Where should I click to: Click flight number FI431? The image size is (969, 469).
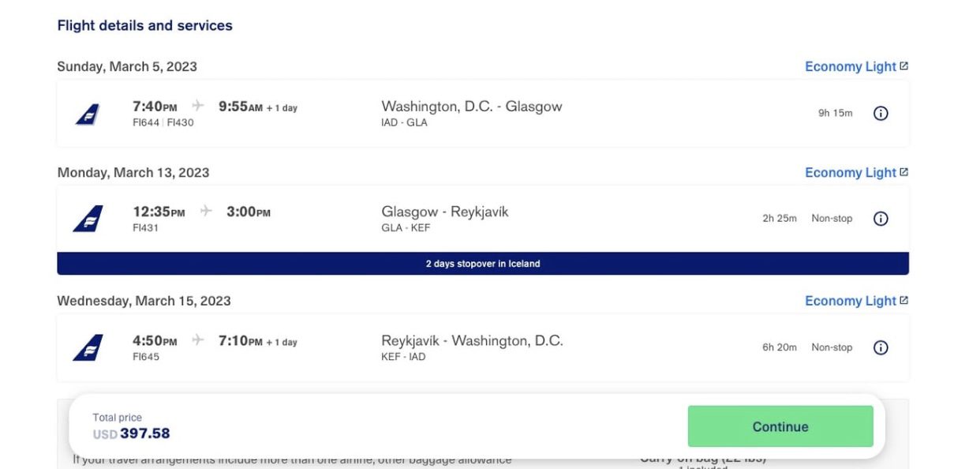coord(147,228)
